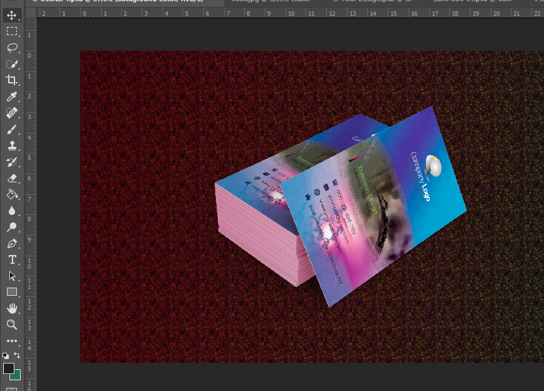Activate the Eraser tool
The image size is (544, 391).
12,178
